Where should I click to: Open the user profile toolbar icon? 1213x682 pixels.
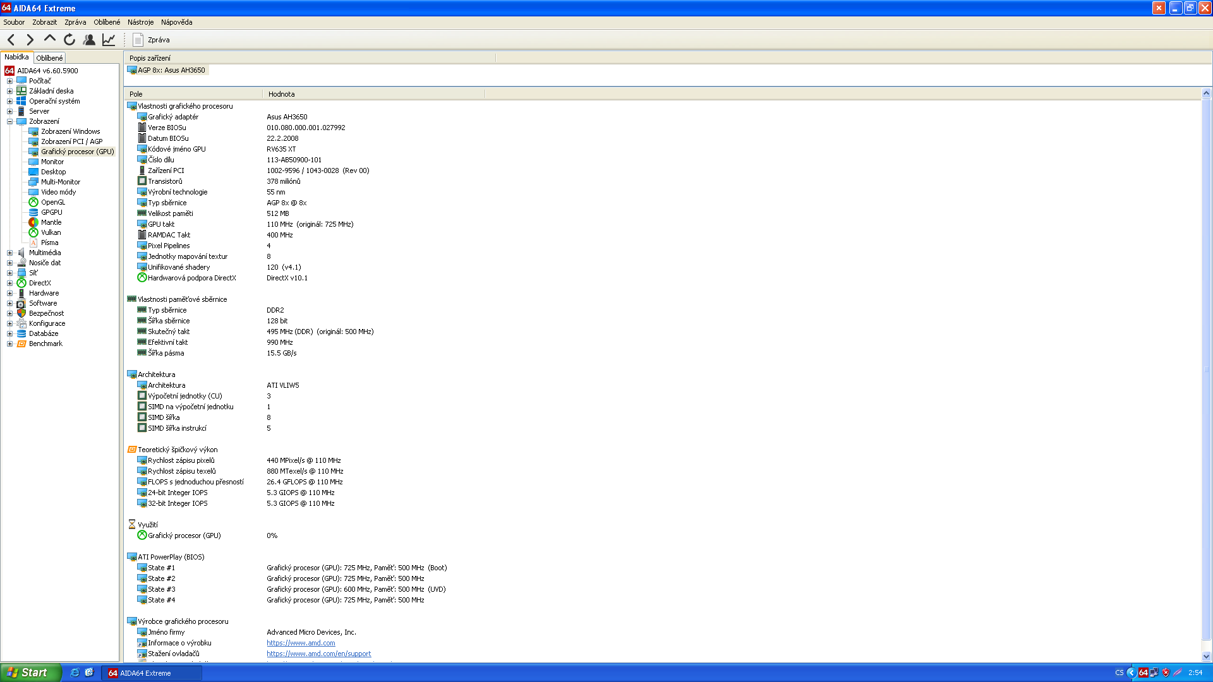(x=89, y=40)
